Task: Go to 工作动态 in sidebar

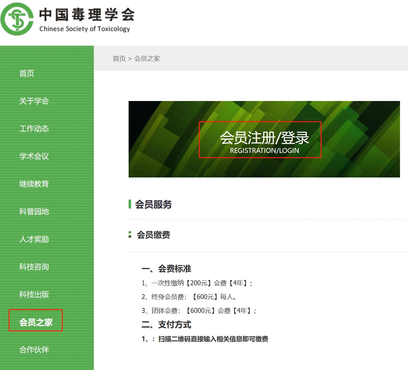Action: 34,129
